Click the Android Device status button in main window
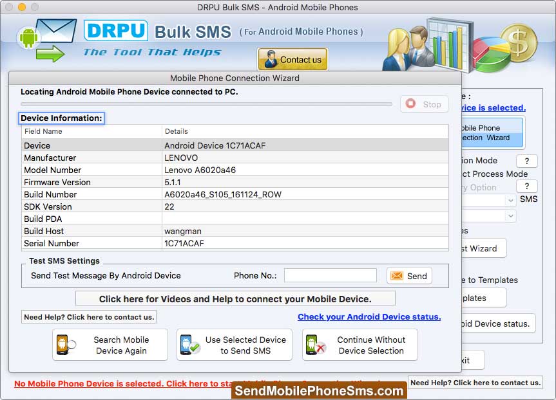 click(x=499, y=323)
